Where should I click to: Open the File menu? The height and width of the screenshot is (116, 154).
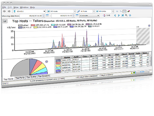pos(4,7)
